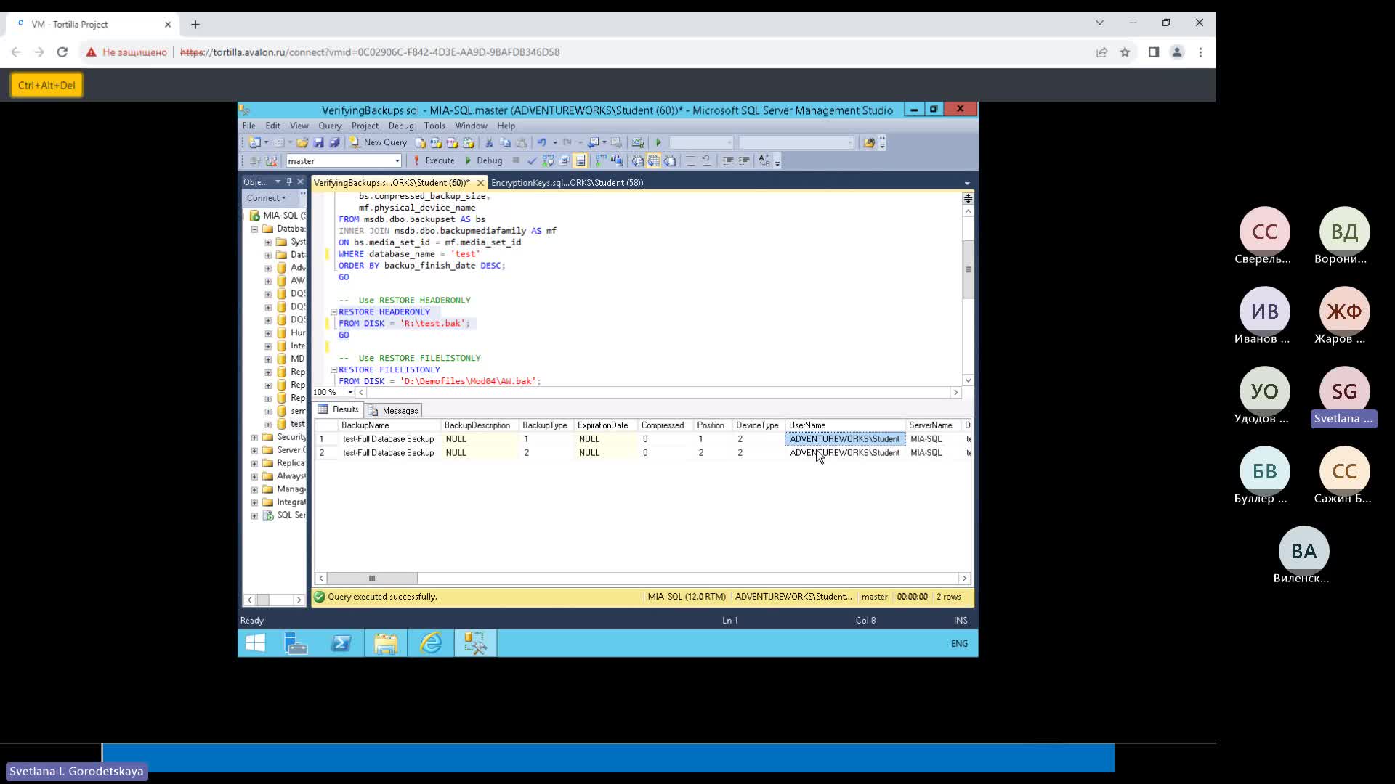
Task: Open the 100 % editor zoom dropdown
Action: pos(350,392)
